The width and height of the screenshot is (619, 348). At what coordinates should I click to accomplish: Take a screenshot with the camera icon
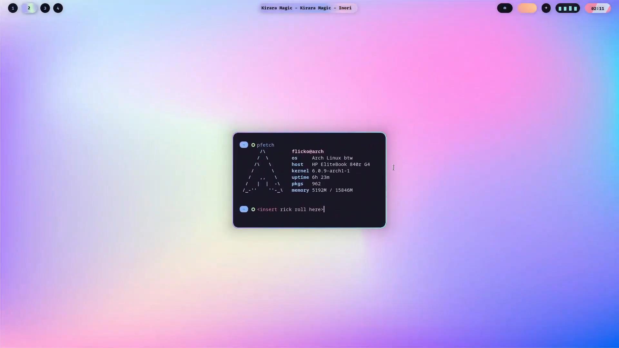[505, 8]
